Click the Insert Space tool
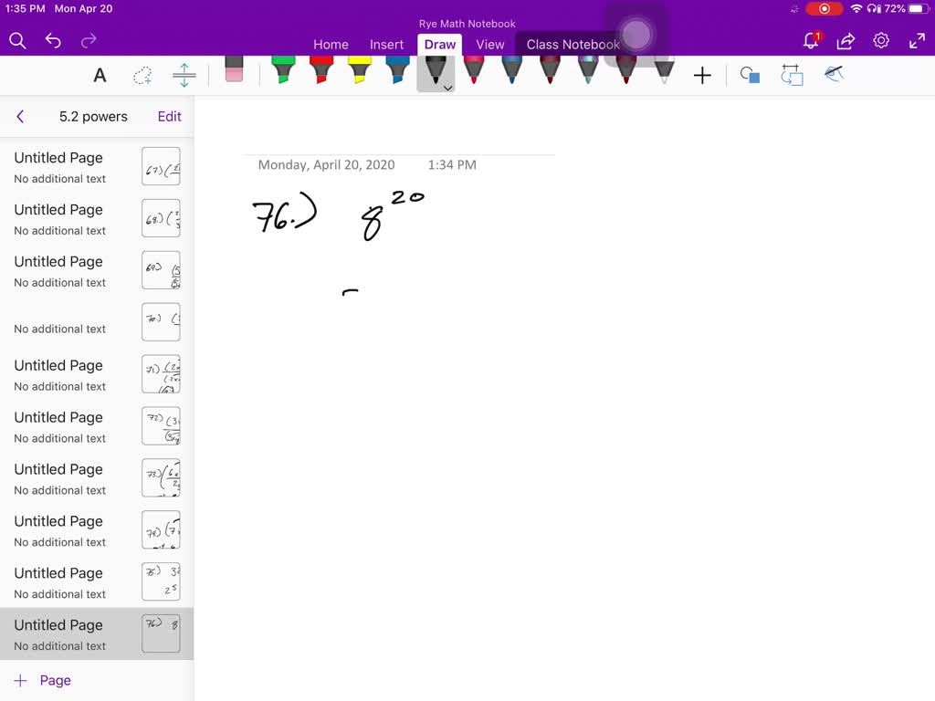 pos(184,76)
